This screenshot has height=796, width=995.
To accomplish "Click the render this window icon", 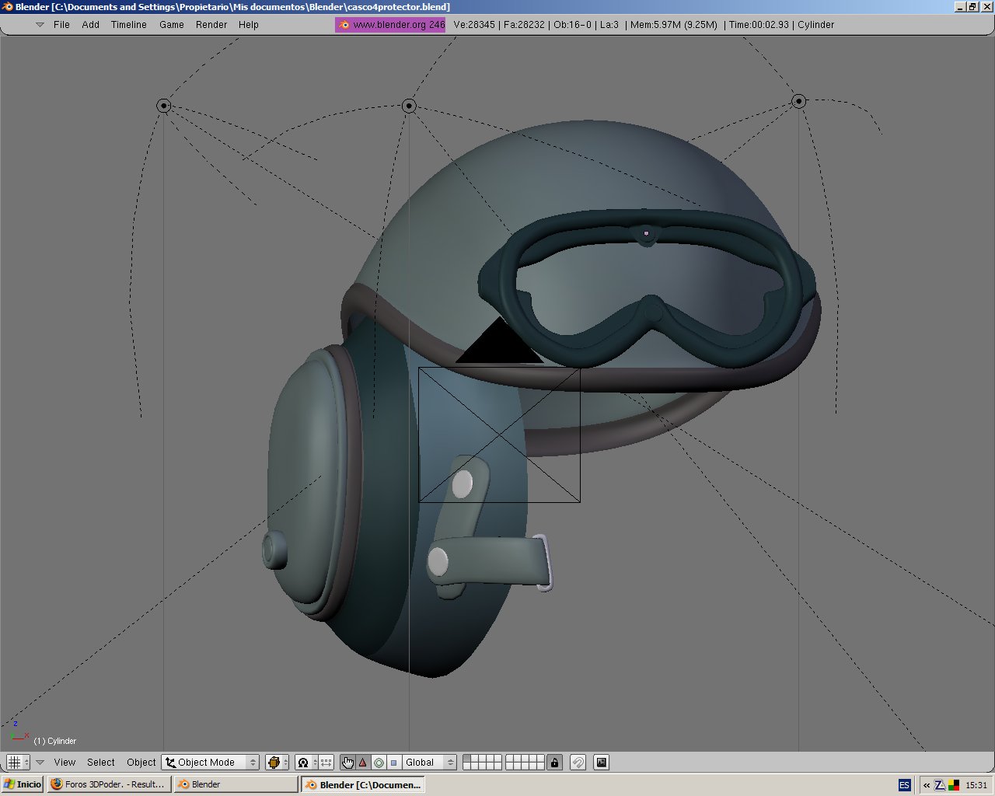I will click(x=601, y=763).
